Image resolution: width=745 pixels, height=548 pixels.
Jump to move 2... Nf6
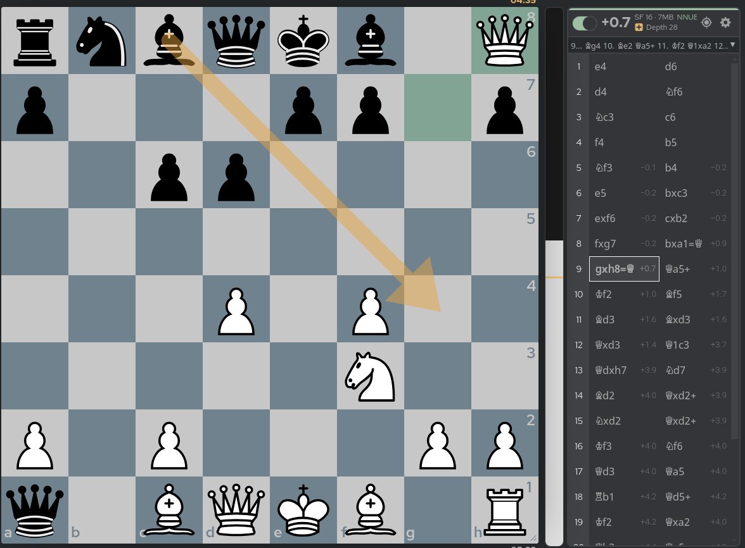[694, 92]
